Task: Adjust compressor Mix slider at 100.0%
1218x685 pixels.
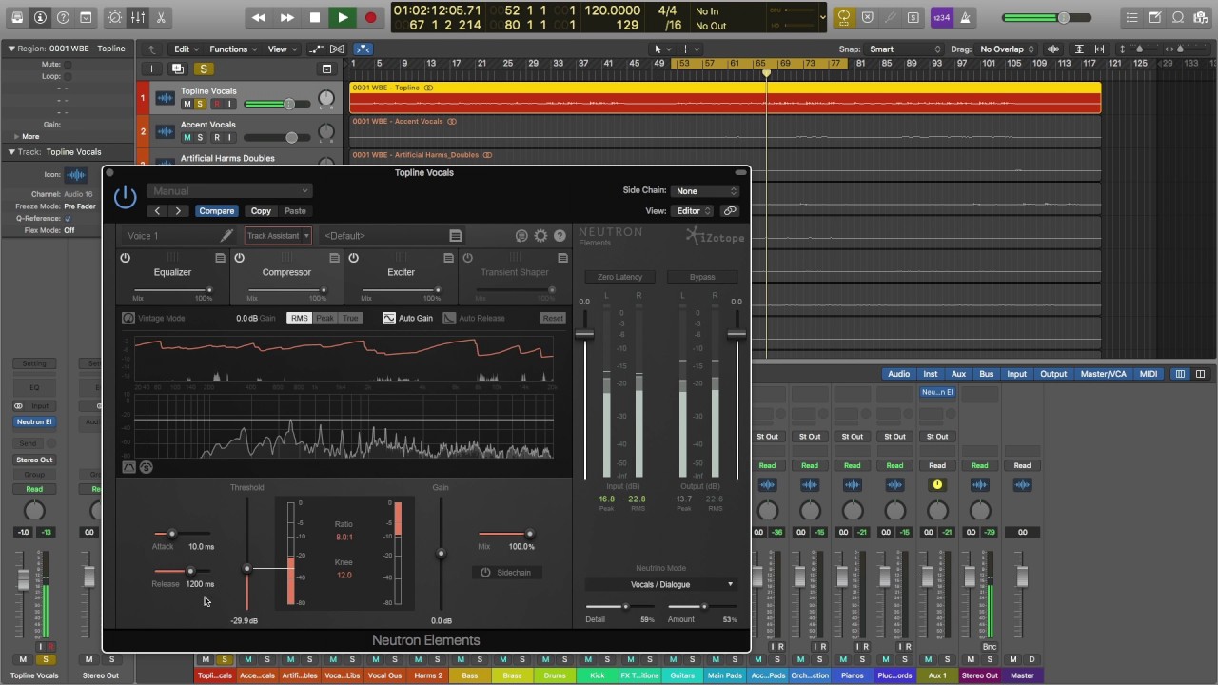Action: tap(530, 534)
